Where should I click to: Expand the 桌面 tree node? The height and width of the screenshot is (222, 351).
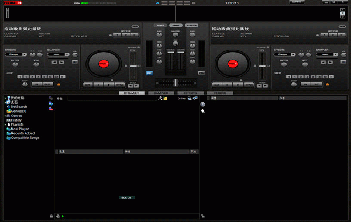[5, 102]
